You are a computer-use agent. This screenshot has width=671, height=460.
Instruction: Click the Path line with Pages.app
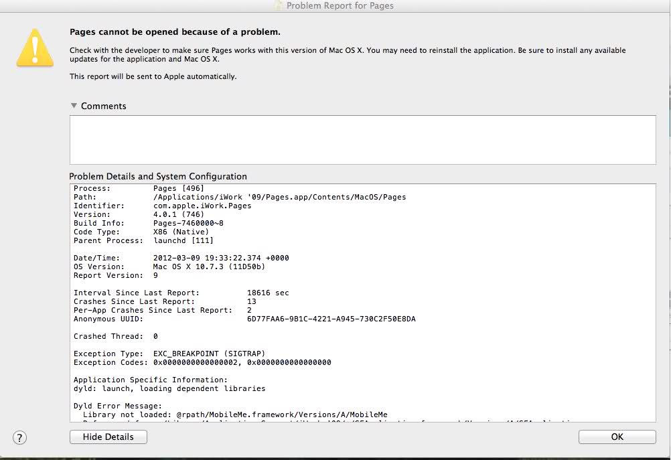pyautogui.click(x=240, y=197)
